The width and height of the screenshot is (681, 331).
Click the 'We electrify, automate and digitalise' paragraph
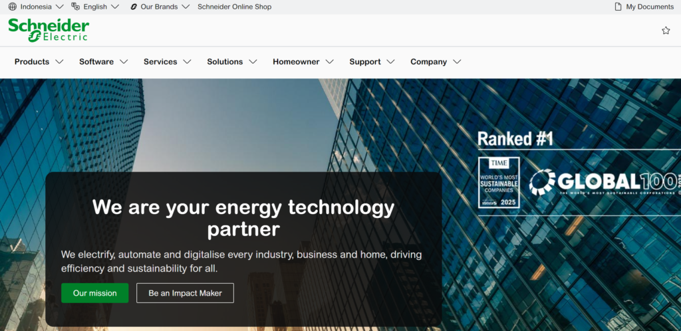pos(241,261)
